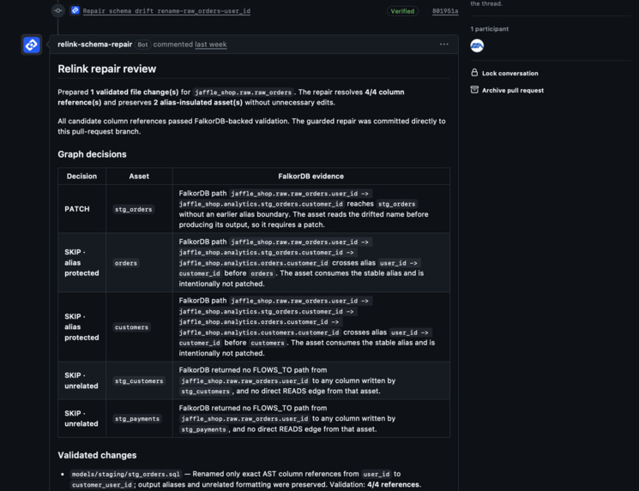Screen dimensions: 639x491
Task: Click the archive icon beside Archive pull request
Action: 474,90
